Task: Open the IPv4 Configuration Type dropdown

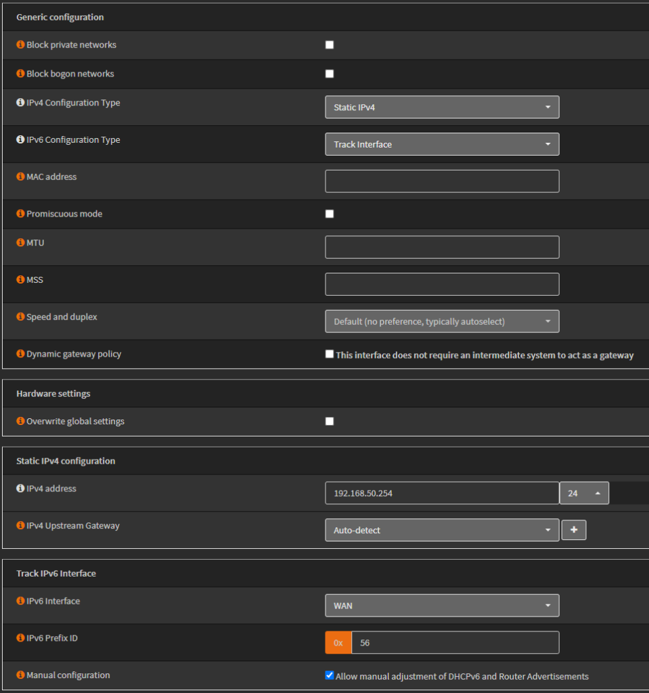Action: tap(442, 108)
